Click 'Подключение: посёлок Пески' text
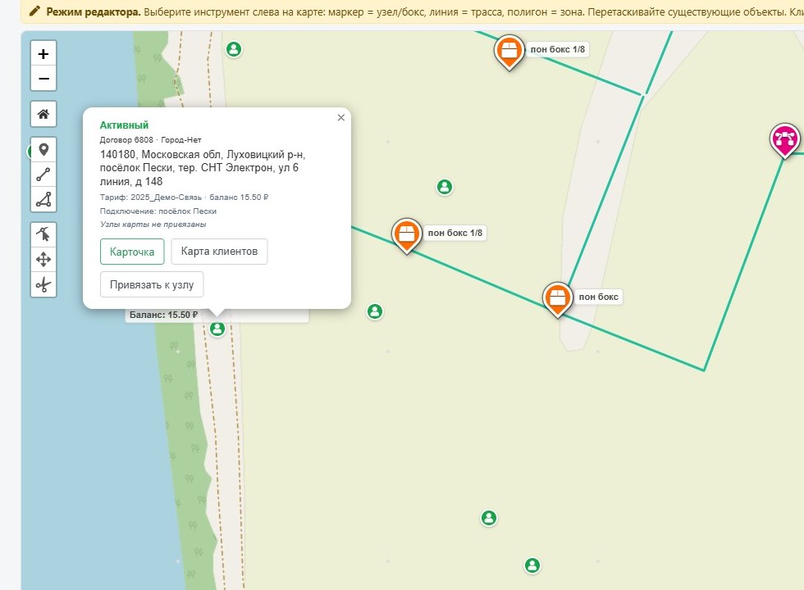Screen dimensions: 804x590 (x=158, y=211)
